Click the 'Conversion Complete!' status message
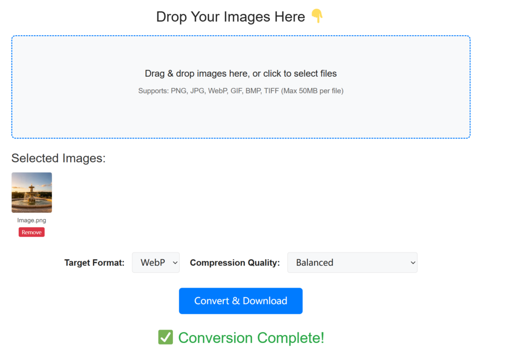The height and width of the screenshot is (347, 507). tap(251, 338)
